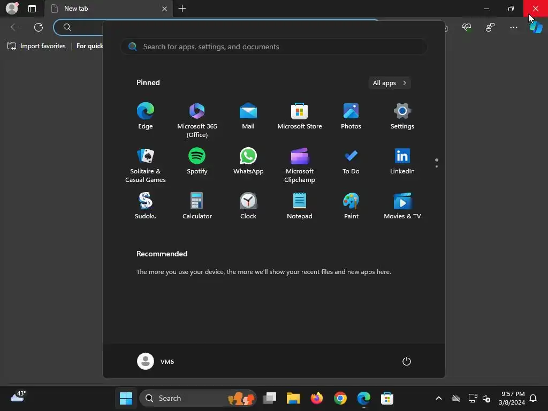Screen dimensions: 548x411
Task: Click Import favorites in Edge
Action: pos(36,46)
